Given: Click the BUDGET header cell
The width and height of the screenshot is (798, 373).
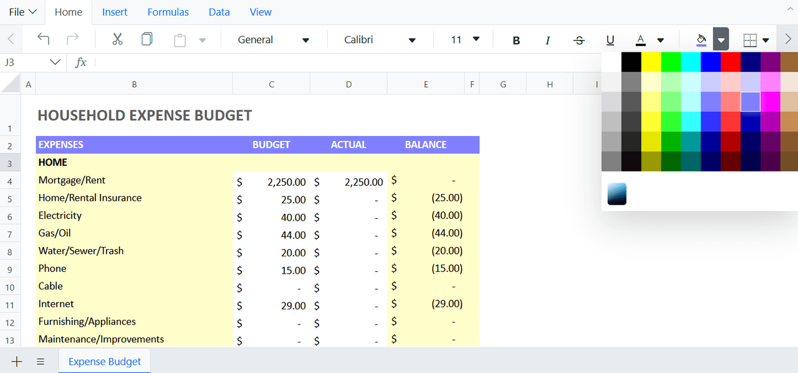Looking at the screenshot, I should [x=271, y=145].
